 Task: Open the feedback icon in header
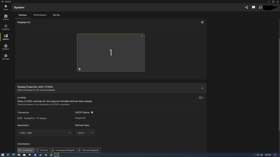pyautogui.click(x=253, y=7)
